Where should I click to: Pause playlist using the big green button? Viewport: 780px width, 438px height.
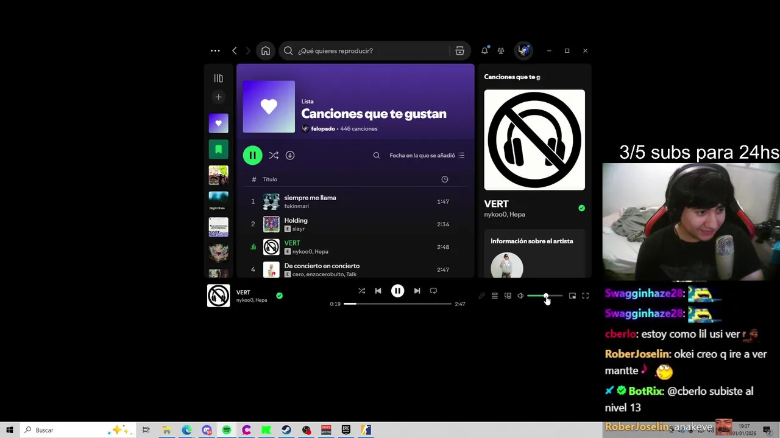click(252, 155)
